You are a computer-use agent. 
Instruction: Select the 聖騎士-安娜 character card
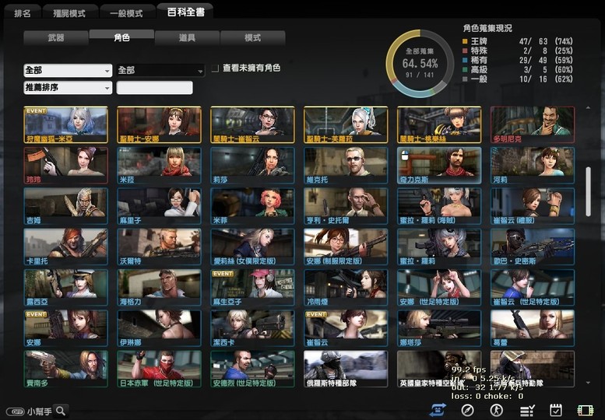160,125
